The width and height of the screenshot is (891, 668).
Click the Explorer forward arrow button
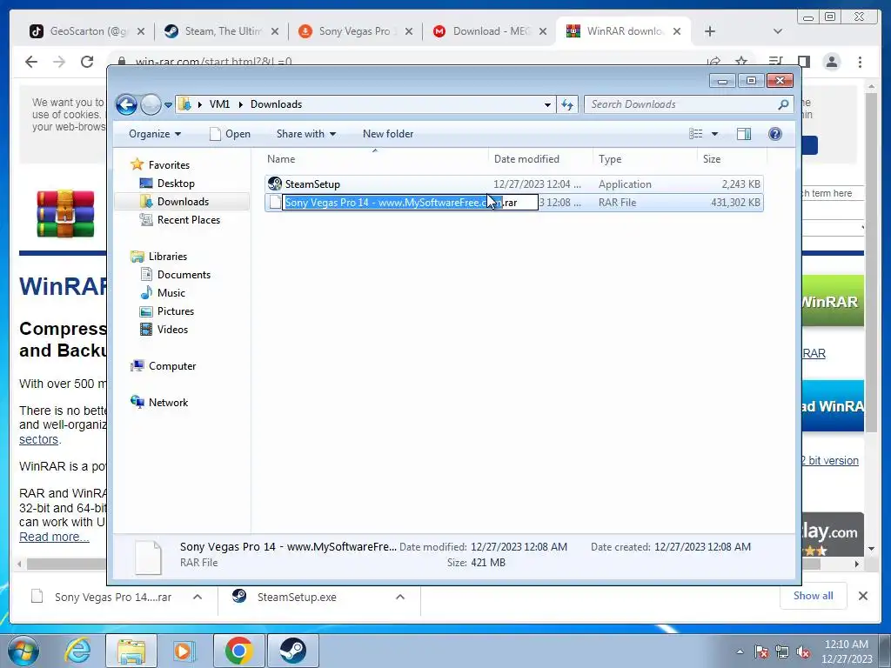pos(151,104)
